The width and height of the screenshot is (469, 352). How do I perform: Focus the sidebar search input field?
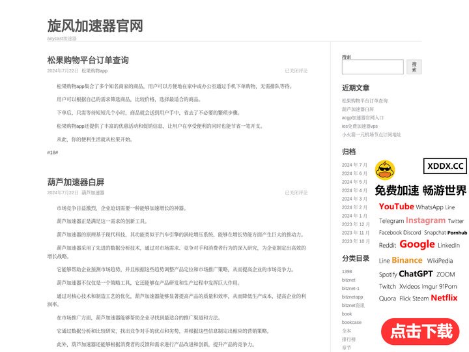(373, 66)
